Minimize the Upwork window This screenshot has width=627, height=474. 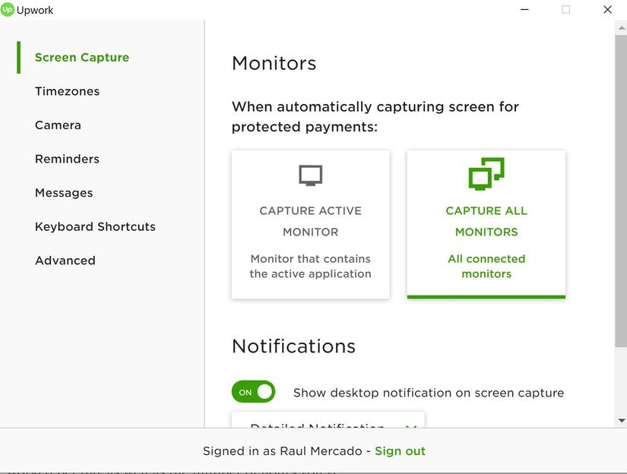525,10
